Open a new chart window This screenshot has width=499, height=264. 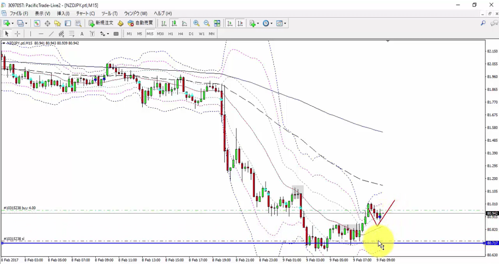pyautogui.click(x=6, y=23)
